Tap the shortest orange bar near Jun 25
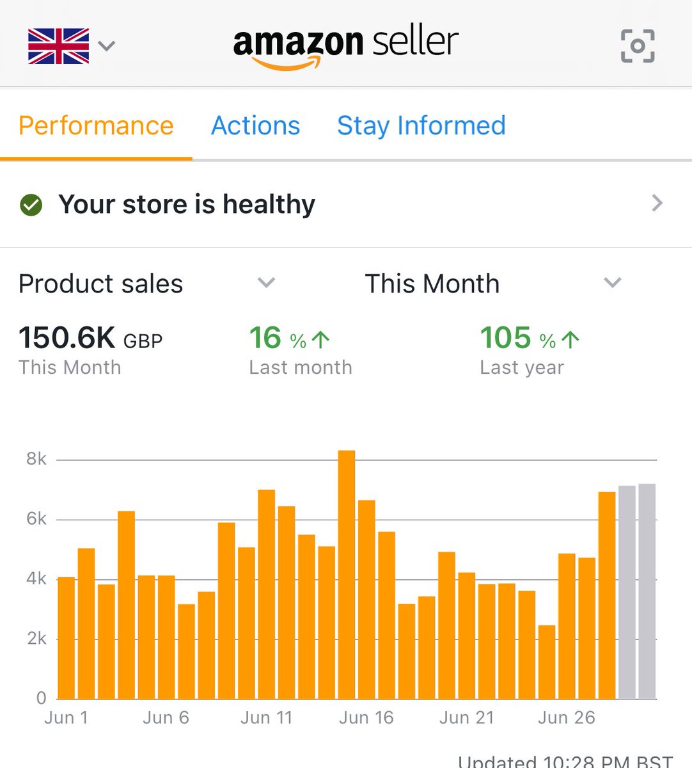The image size is (692, 768). pos(547,662)
